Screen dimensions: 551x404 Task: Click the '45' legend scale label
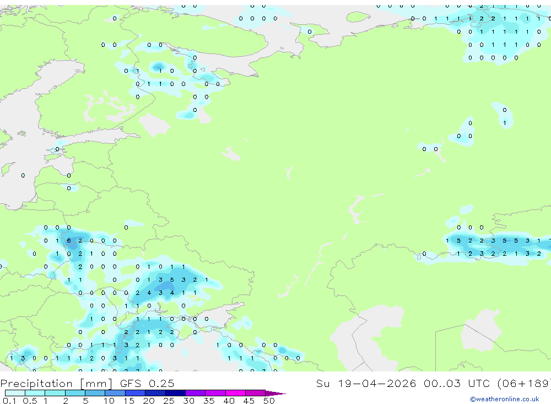point(249,401)
